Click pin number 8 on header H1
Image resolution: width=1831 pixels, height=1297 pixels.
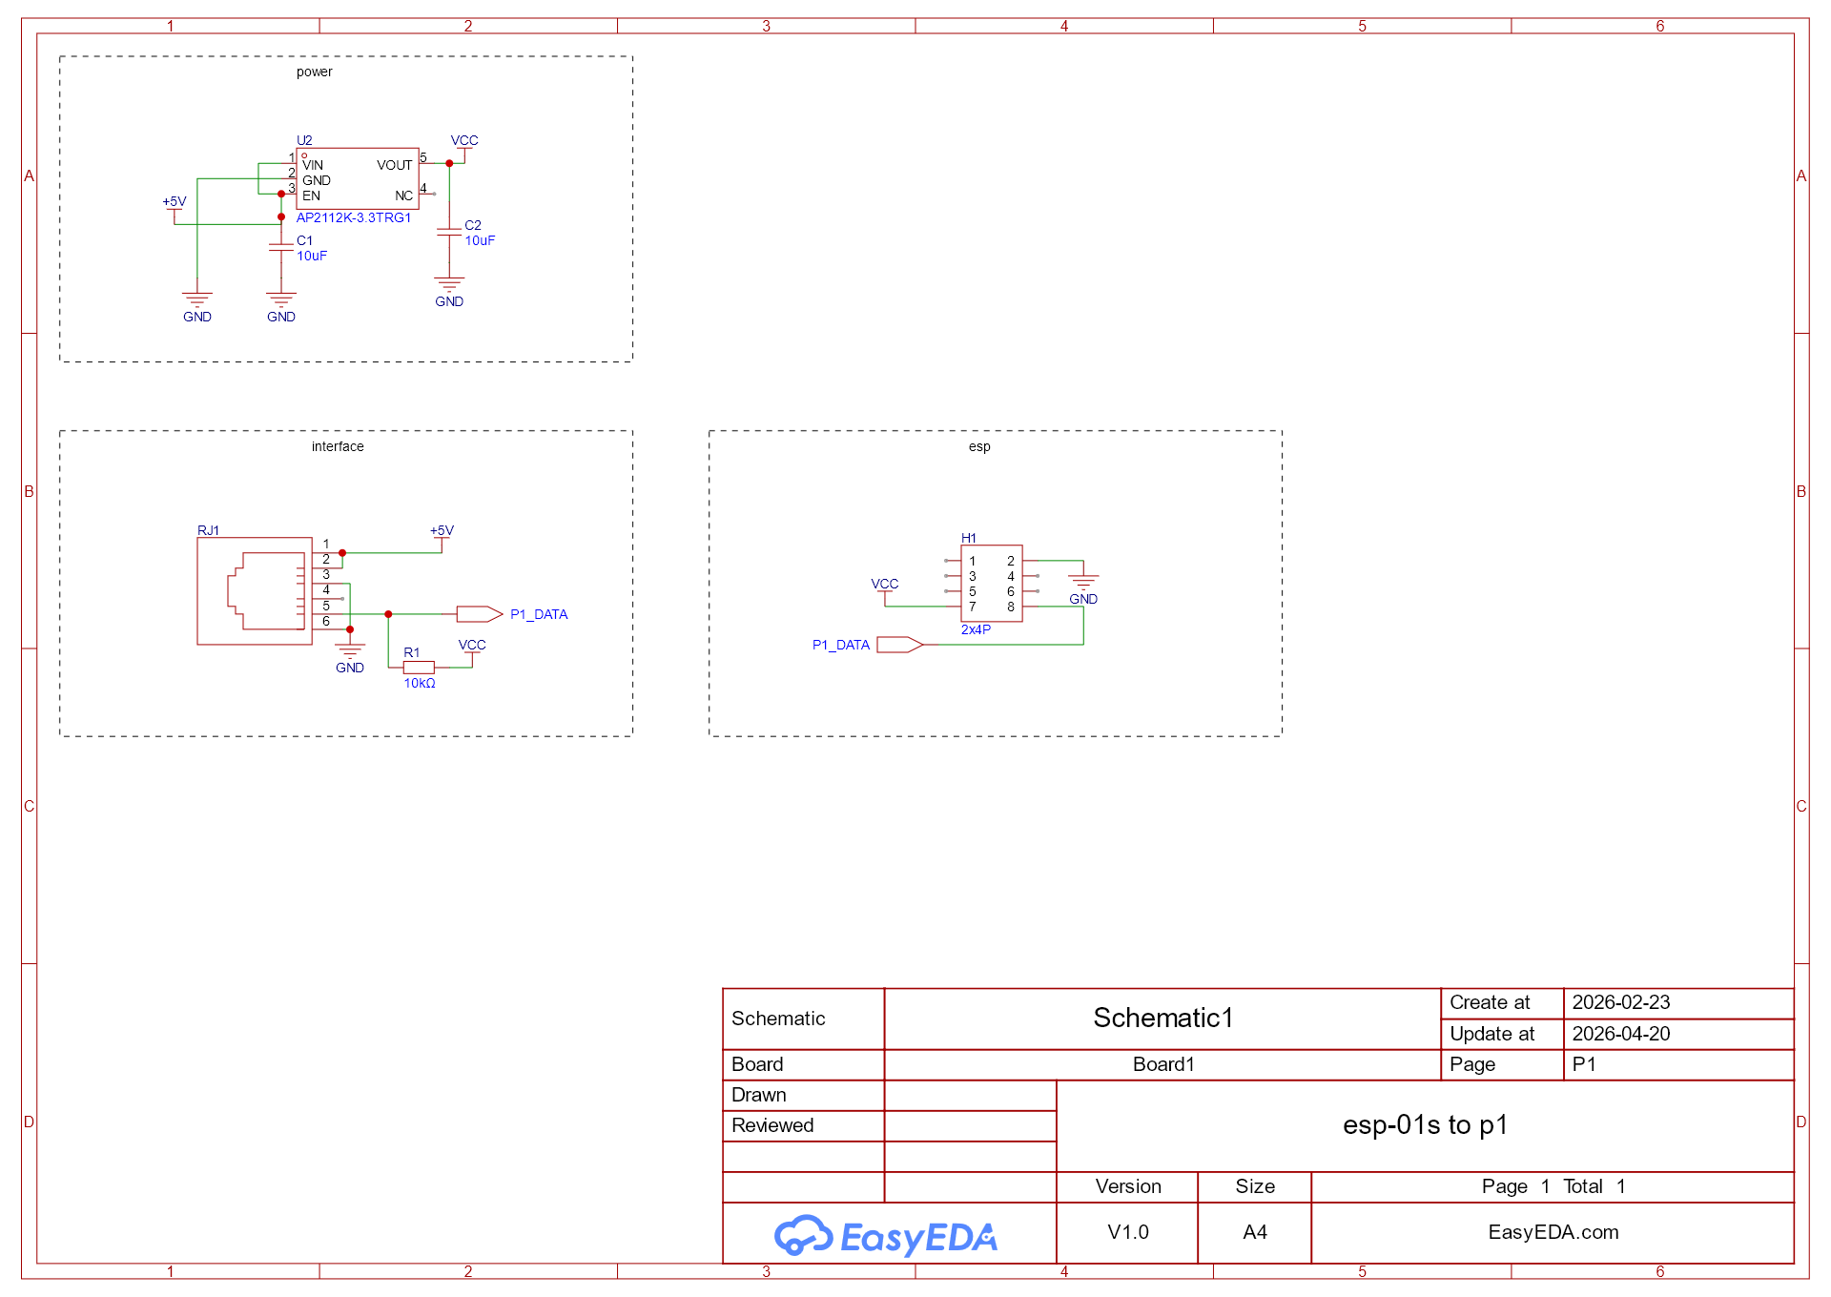[1011, 607]
